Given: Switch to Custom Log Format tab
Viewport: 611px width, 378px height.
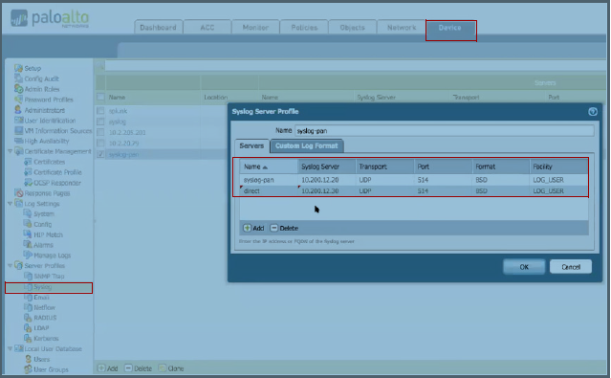Looking at the screenshot, I should tap(307, 145).
